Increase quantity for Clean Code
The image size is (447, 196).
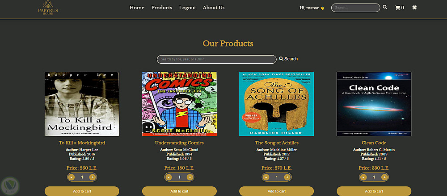[x=384, y=177]
